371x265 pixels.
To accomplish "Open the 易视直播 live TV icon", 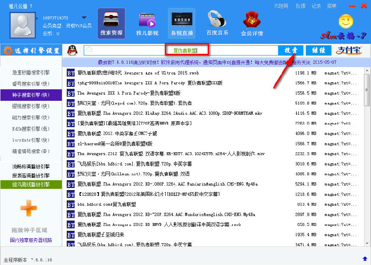I will coord(182,23).
